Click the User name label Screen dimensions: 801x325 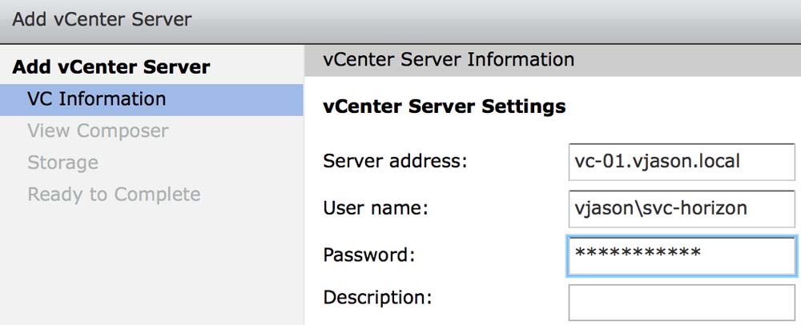(x=376, y=209)
